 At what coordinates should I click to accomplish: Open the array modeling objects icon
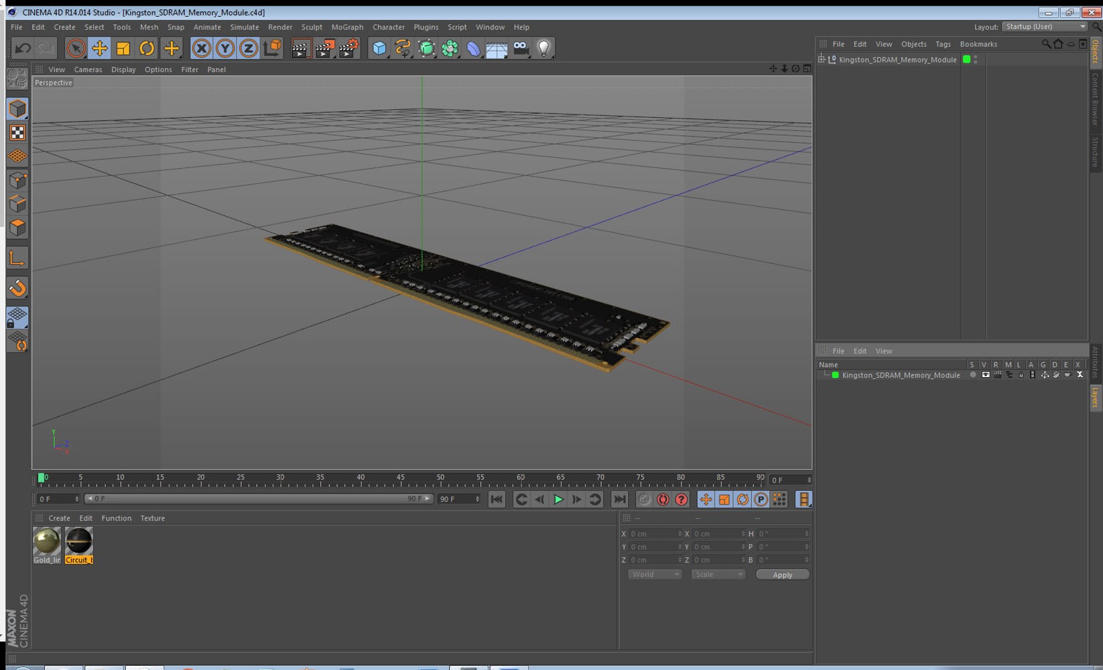[449, 48]
